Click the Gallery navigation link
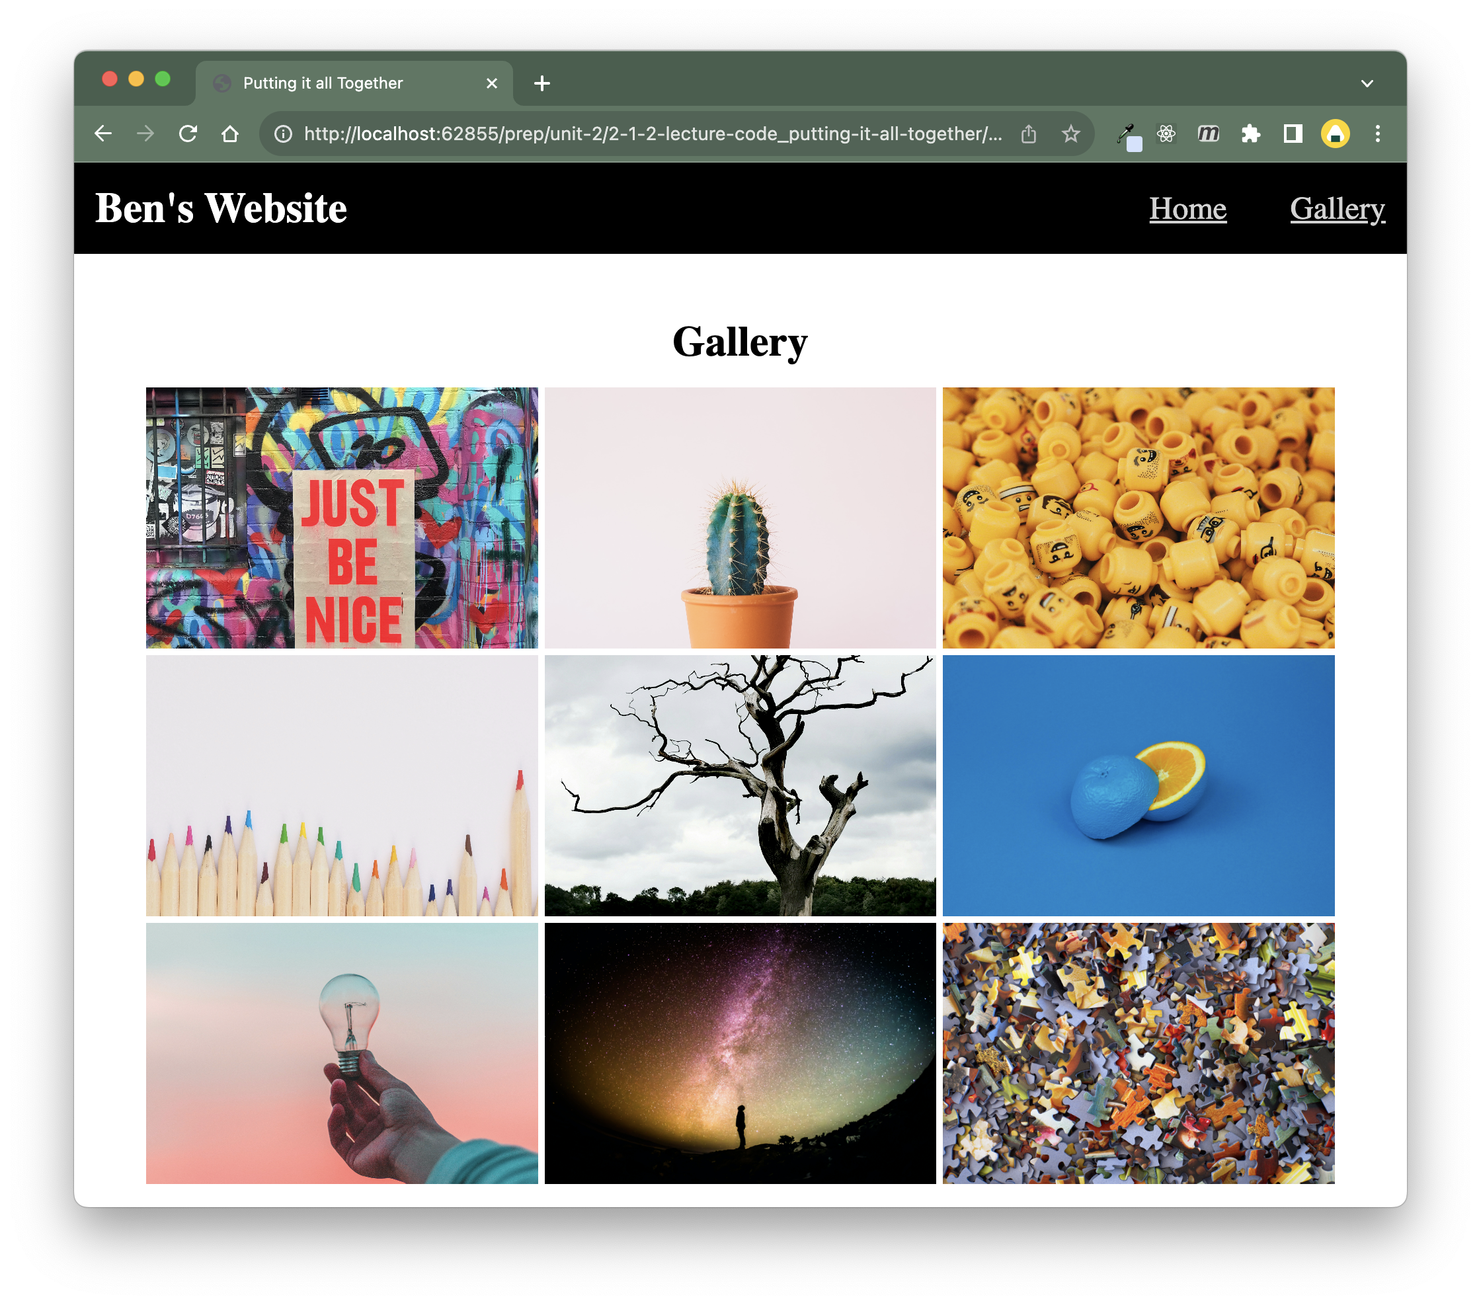Viewport: 1481px width, 1305px height. click(x=1337, y=209)
